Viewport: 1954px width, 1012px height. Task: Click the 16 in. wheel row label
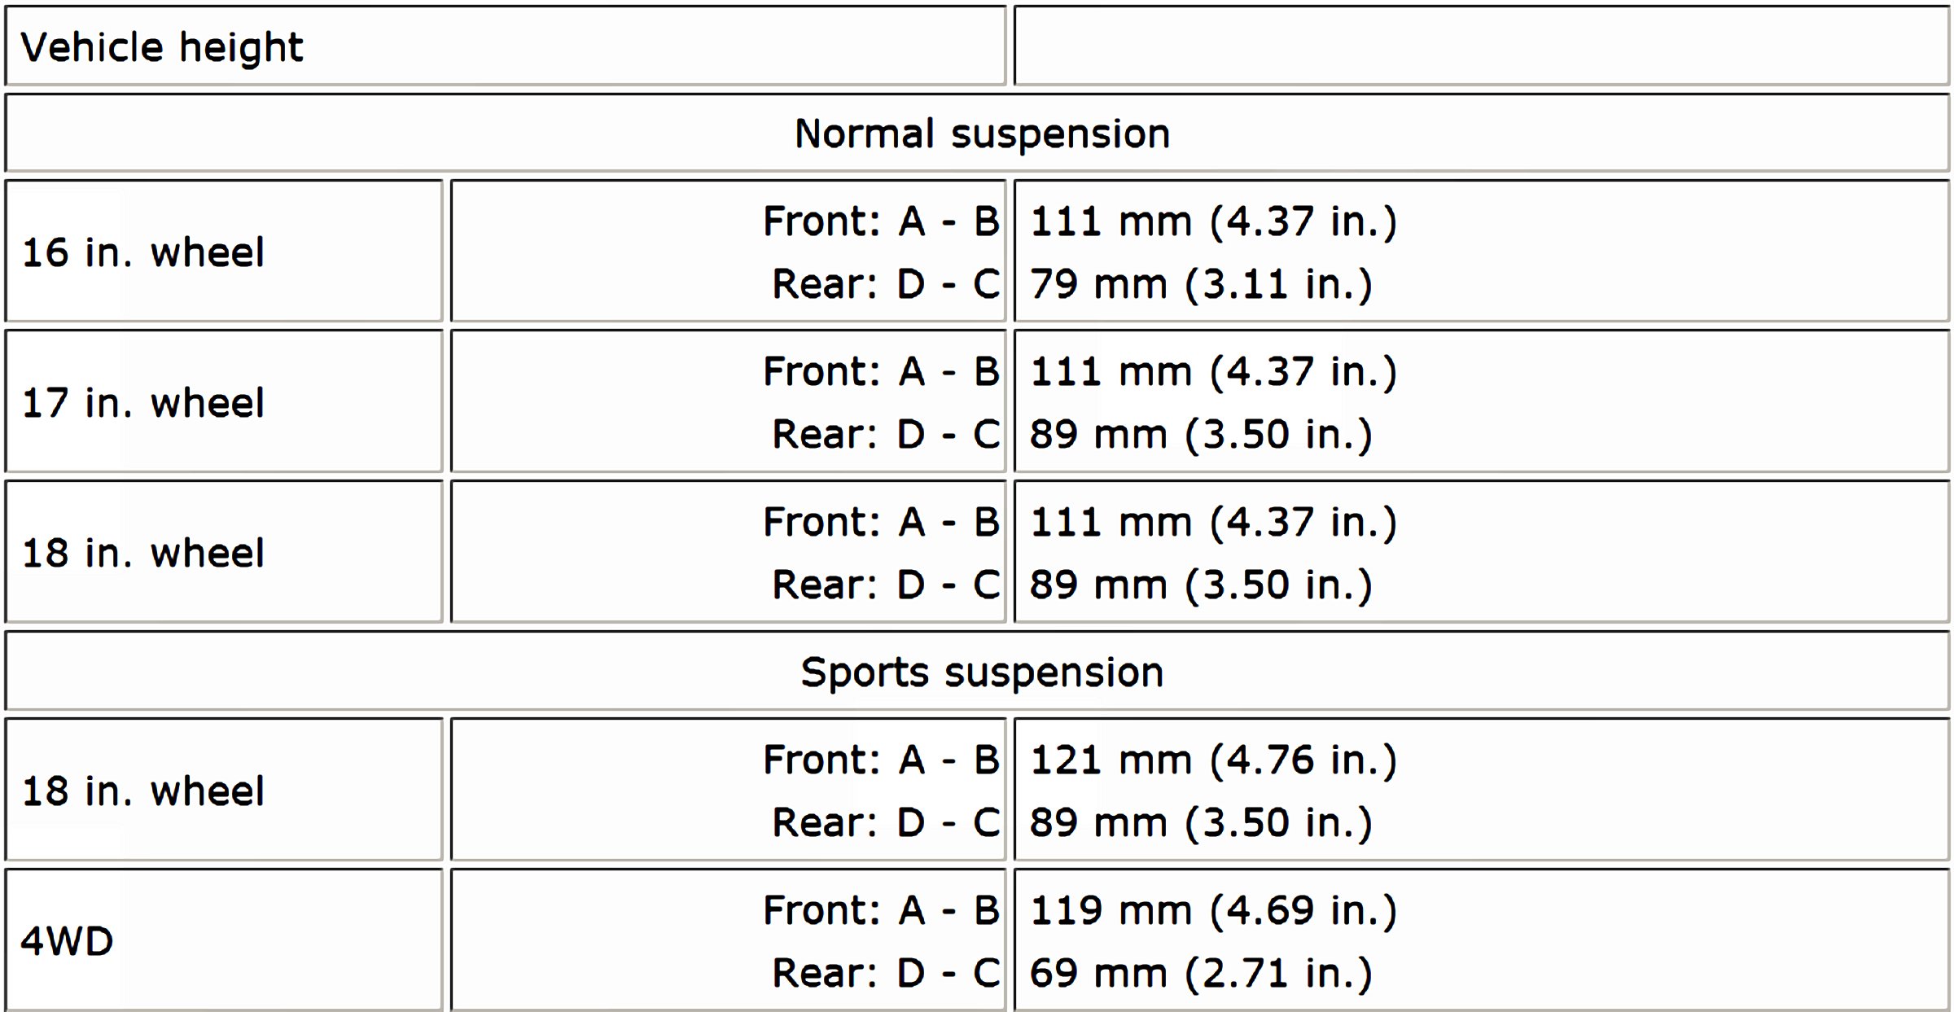coord(143,252)
